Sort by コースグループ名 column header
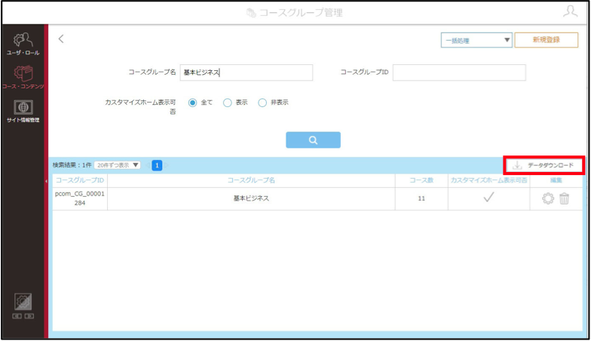The height and width of the screenshot is (341, 591). pyautogui.click(x=251, y=180)
